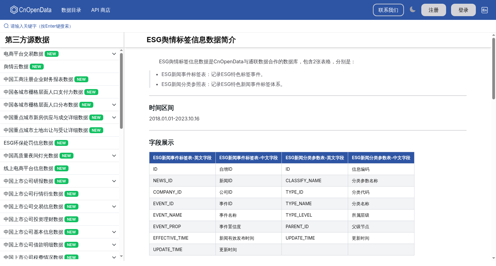The width and height of the screenshot is (496, 266).
Task: Click NEW badge beside 舆情云数据
Action: click(37, 67)
